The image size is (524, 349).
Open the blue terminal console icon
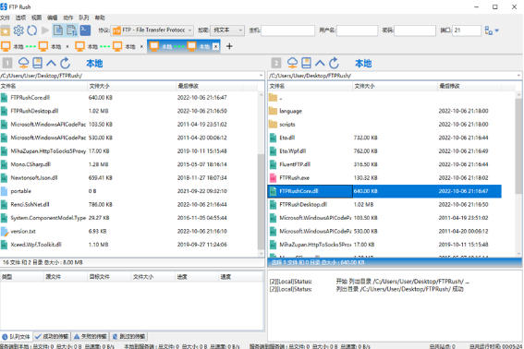(85, 30)
